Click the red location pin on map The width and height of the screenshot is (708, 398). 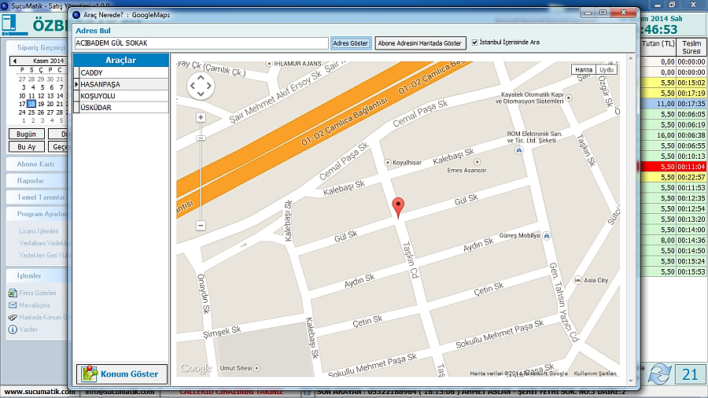[x=398, y=208]
